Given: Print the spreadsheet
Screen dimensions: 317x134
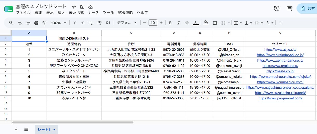Looking at the screenshot, I should coord(36,23).
